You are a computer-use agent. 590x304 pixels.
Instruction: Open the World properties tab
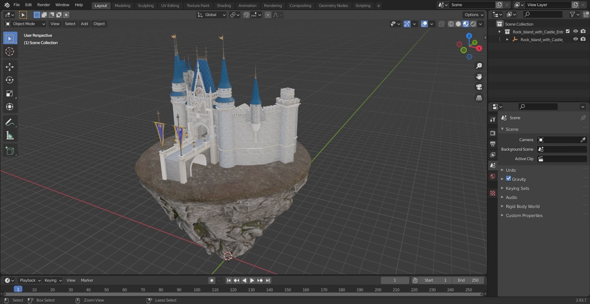493,176
